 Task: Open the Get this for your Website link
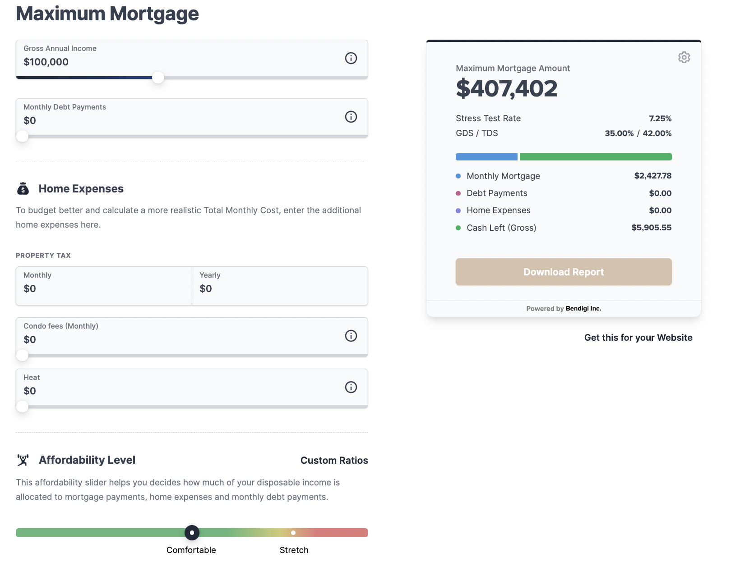pos(638,337)
